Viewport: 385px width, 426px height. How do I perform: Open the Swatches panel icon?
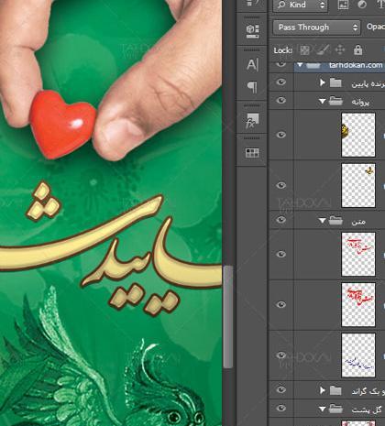click(x=252, y=153)
